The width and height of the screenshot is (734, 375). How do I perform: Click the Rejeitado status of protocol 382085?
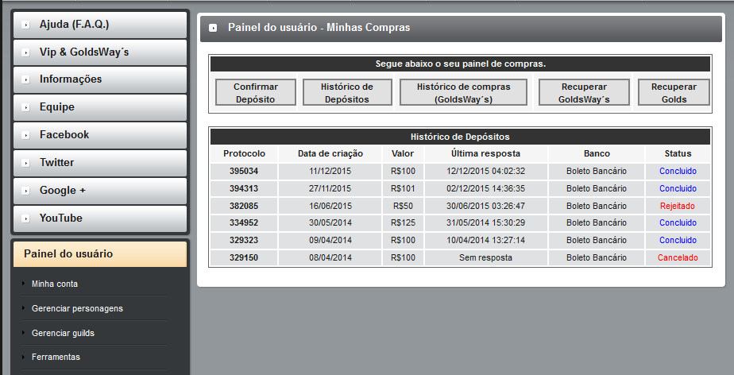677,206
